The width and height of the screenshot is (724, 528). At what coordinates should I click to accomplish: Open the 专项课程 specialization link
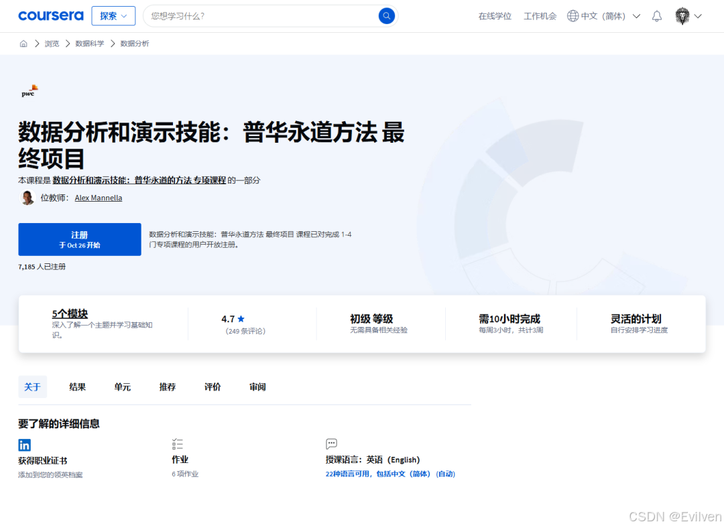point(139,180)
